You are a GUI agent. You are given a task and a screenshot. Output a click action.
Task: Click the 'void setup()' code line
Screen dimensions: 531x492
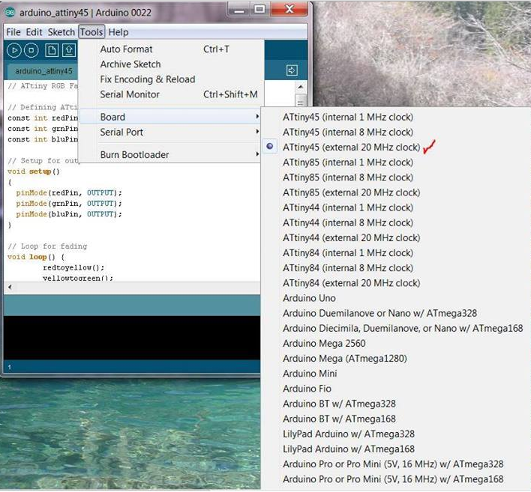(34, 171)
